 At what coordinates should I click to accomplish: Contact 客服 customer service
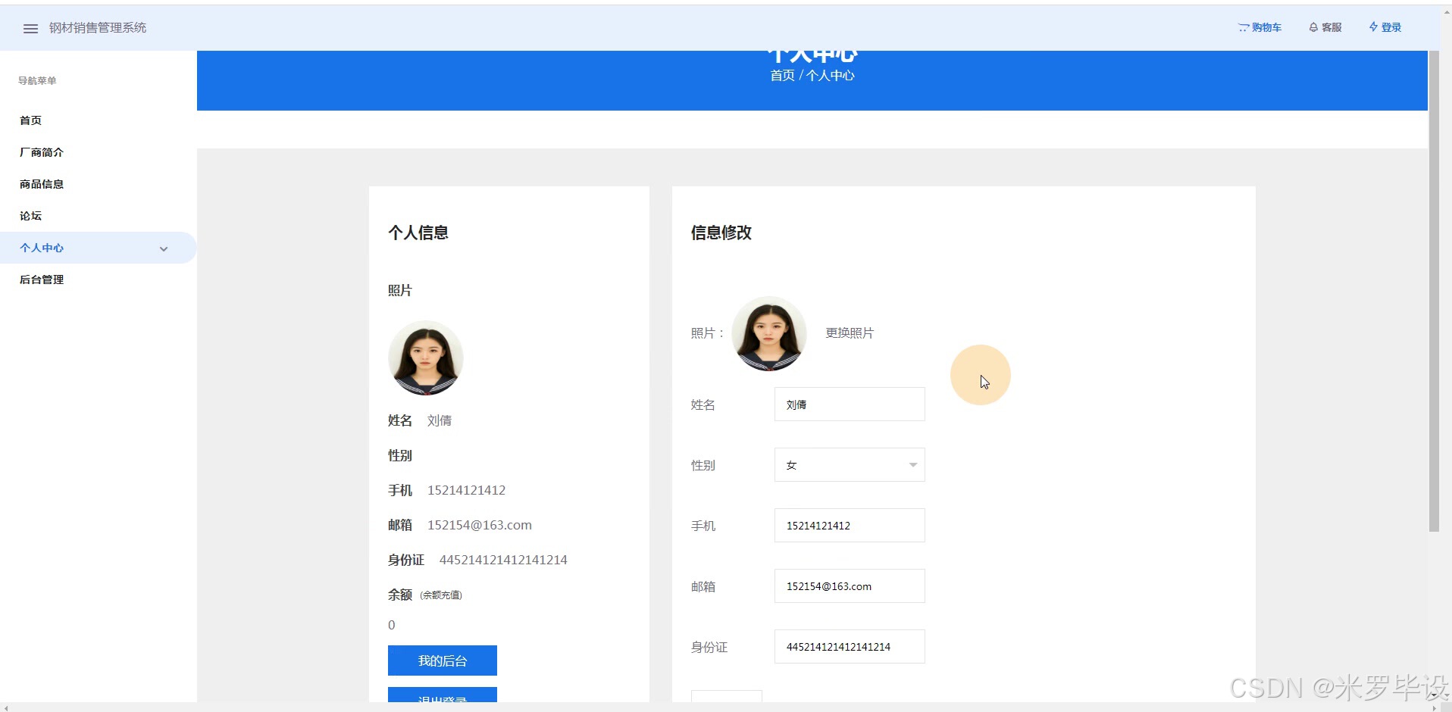(x=1331, y=27)
